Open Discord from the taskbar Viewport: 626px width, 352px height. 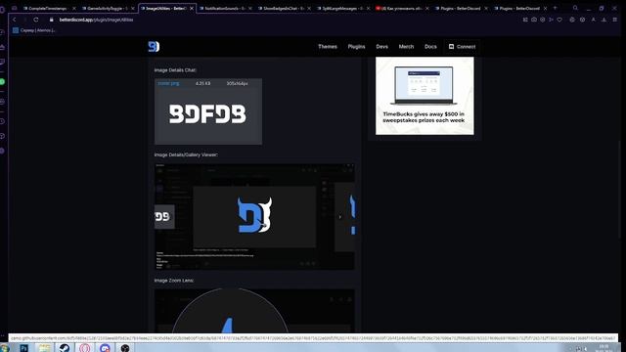click(105, 348)
